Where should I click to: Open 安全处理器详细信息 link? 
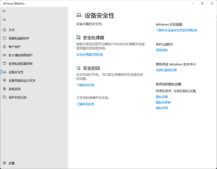tap(90, 55)
